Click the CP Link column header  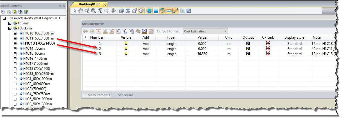point(268,37)
